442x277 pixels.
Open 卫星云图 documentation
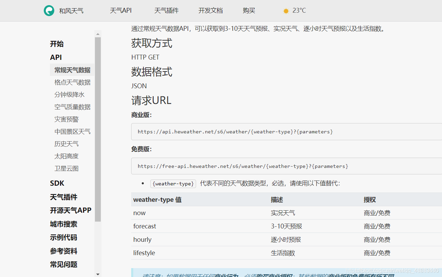pyautogui.click(x=66, y=168)
